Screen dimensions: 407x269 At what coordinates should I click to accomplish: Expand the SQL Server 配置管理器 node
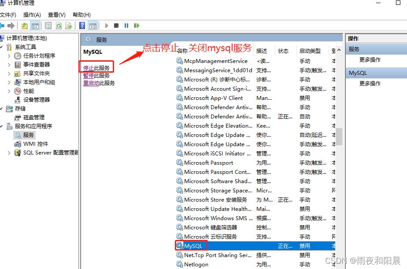coord(9,153)
